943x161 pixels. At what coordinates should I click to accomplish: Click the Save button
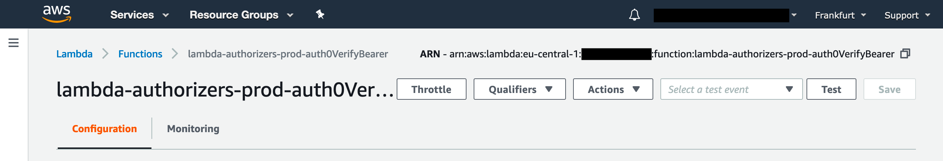[889, 89]
